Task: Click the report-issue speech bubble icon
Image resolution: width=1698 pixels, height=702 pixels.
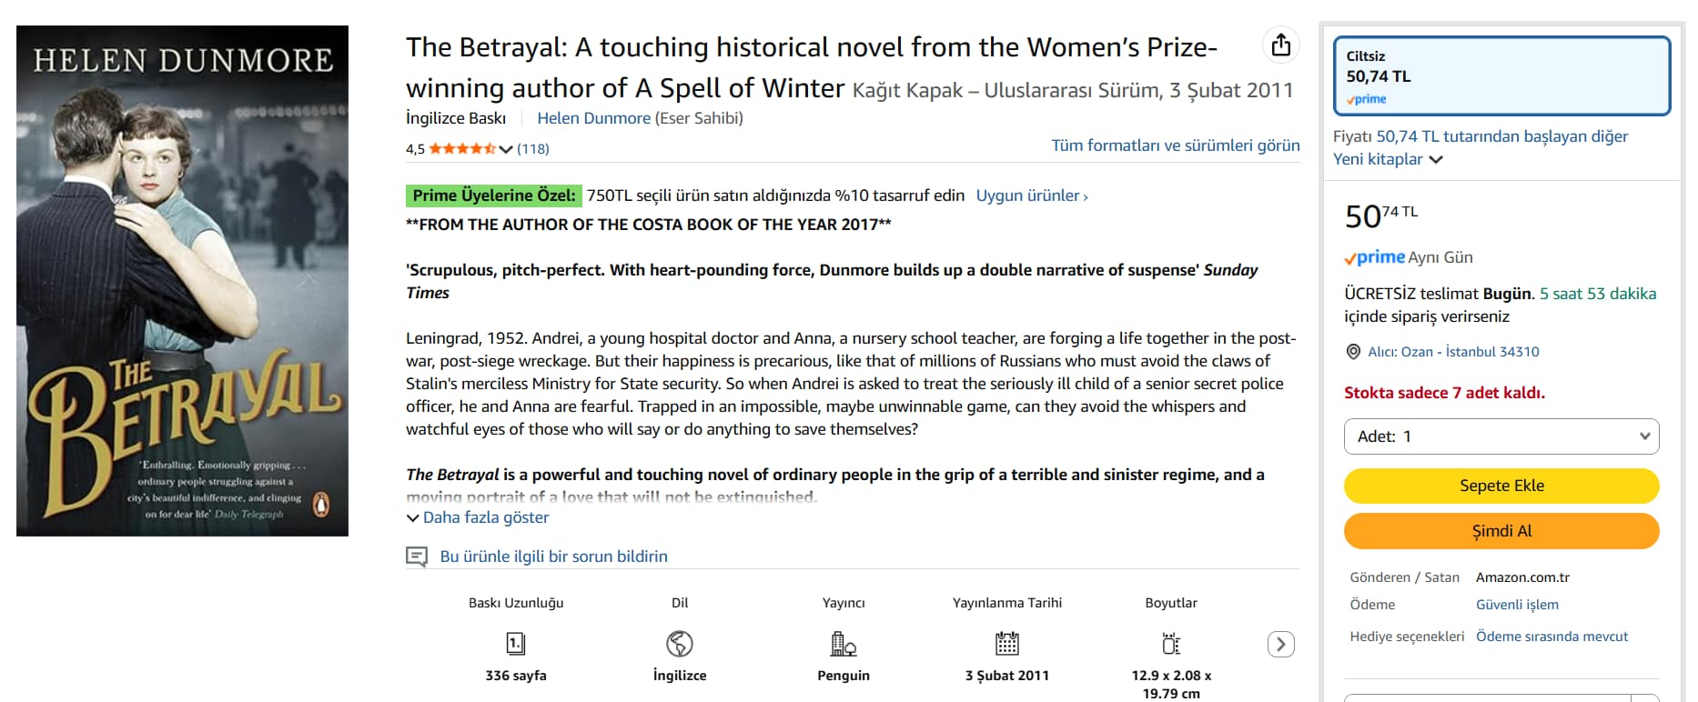Action: (x=417, y=557)
